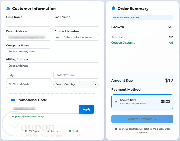
Task: Click the Enter company name field
Action: (28, 52)
